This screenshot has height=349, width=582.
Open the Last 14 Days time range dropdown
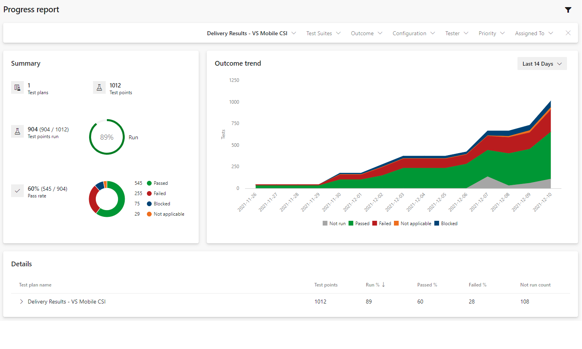(x=542, y=63)
